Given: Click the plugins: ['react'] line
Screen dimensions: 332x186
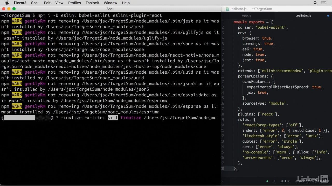Looking at the screenshot, I should 259,114.
